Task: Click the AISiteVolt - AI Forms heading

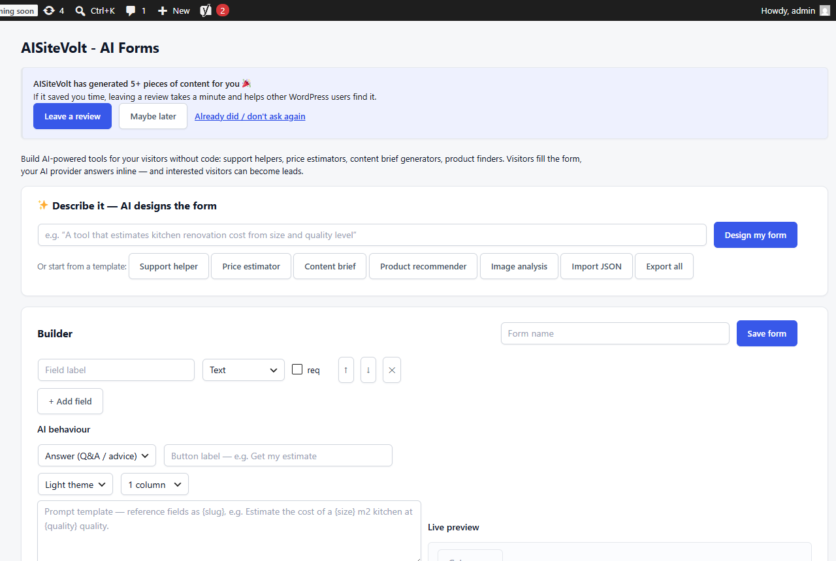Action: tap(90, 48)
